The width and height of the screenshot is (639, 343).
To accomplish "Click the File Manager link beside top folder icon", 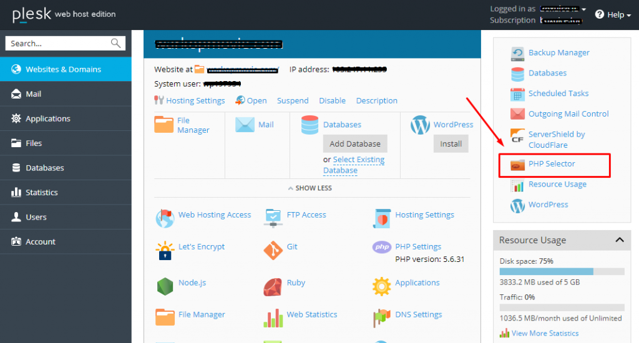I will tap(193, 125).
